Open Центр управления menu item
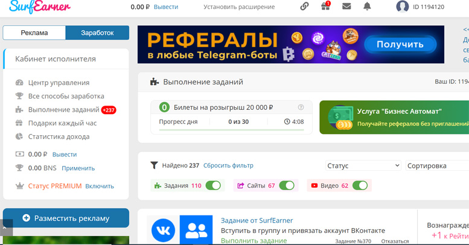Image resolution: width=469 pixels, height=245 pixels. point(59,83)
